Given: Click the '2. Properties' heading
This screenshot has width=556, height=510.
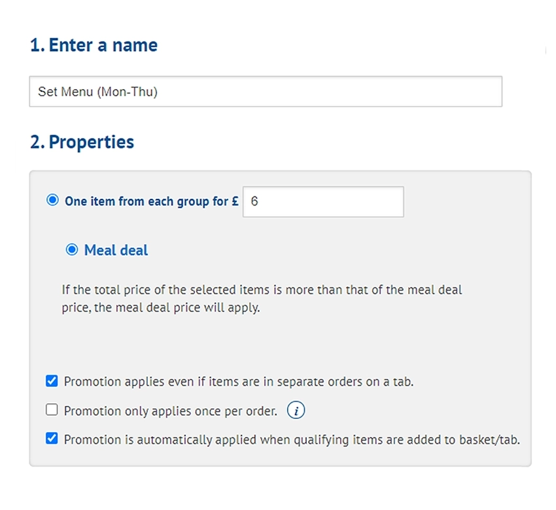Looking at the screenshot, I should (82, 142).
